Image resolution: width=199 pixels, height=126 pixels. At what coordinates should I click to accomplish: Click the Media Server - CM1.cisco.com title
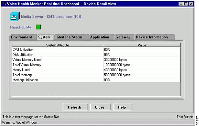click(51, 17)
